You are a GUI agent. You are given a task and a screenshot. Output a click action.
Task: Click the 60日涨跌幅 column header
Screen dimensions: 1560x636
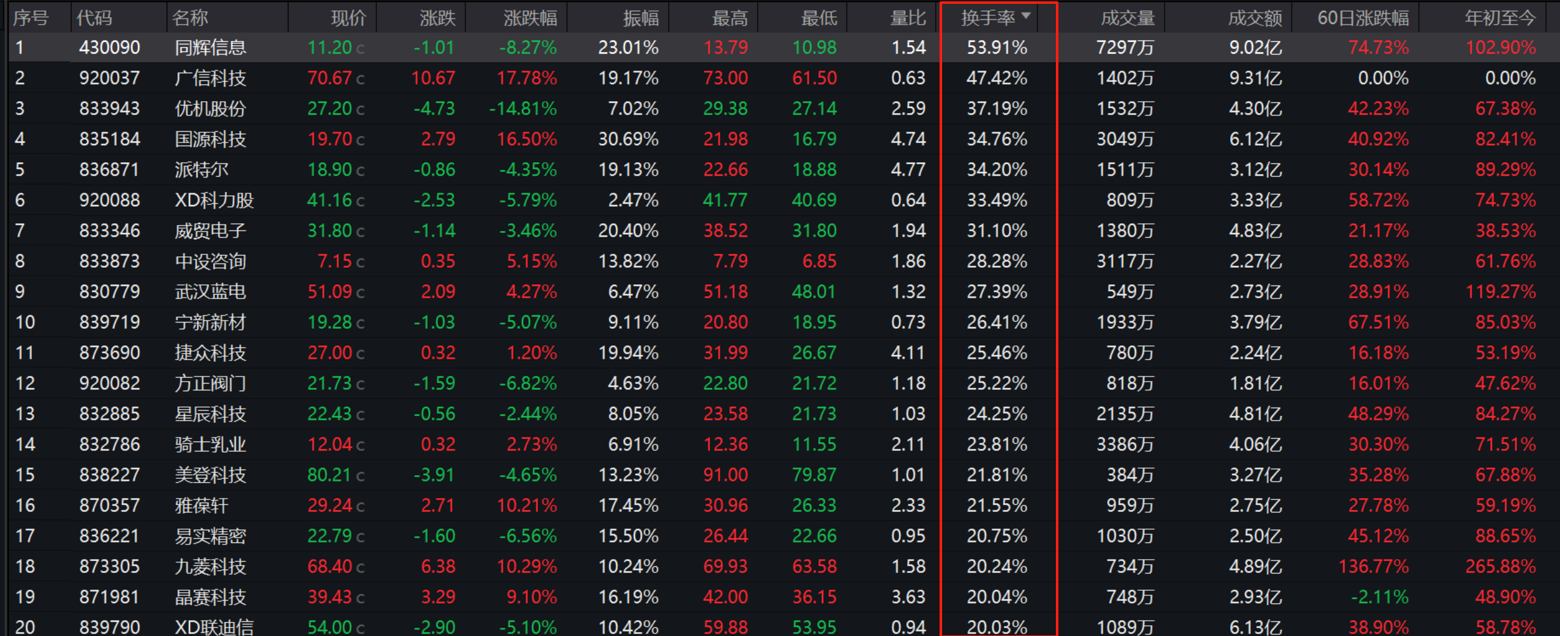click(1363, 18)
